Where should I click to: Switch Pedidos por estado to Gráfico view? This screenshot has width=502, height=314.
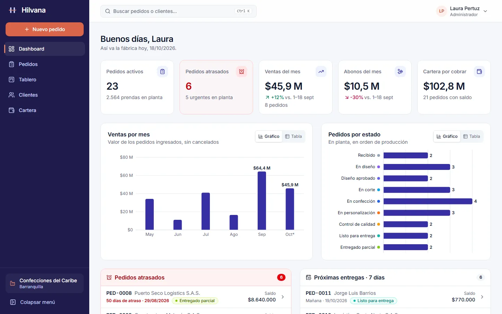pyautogui.click(x=447, y=136)
